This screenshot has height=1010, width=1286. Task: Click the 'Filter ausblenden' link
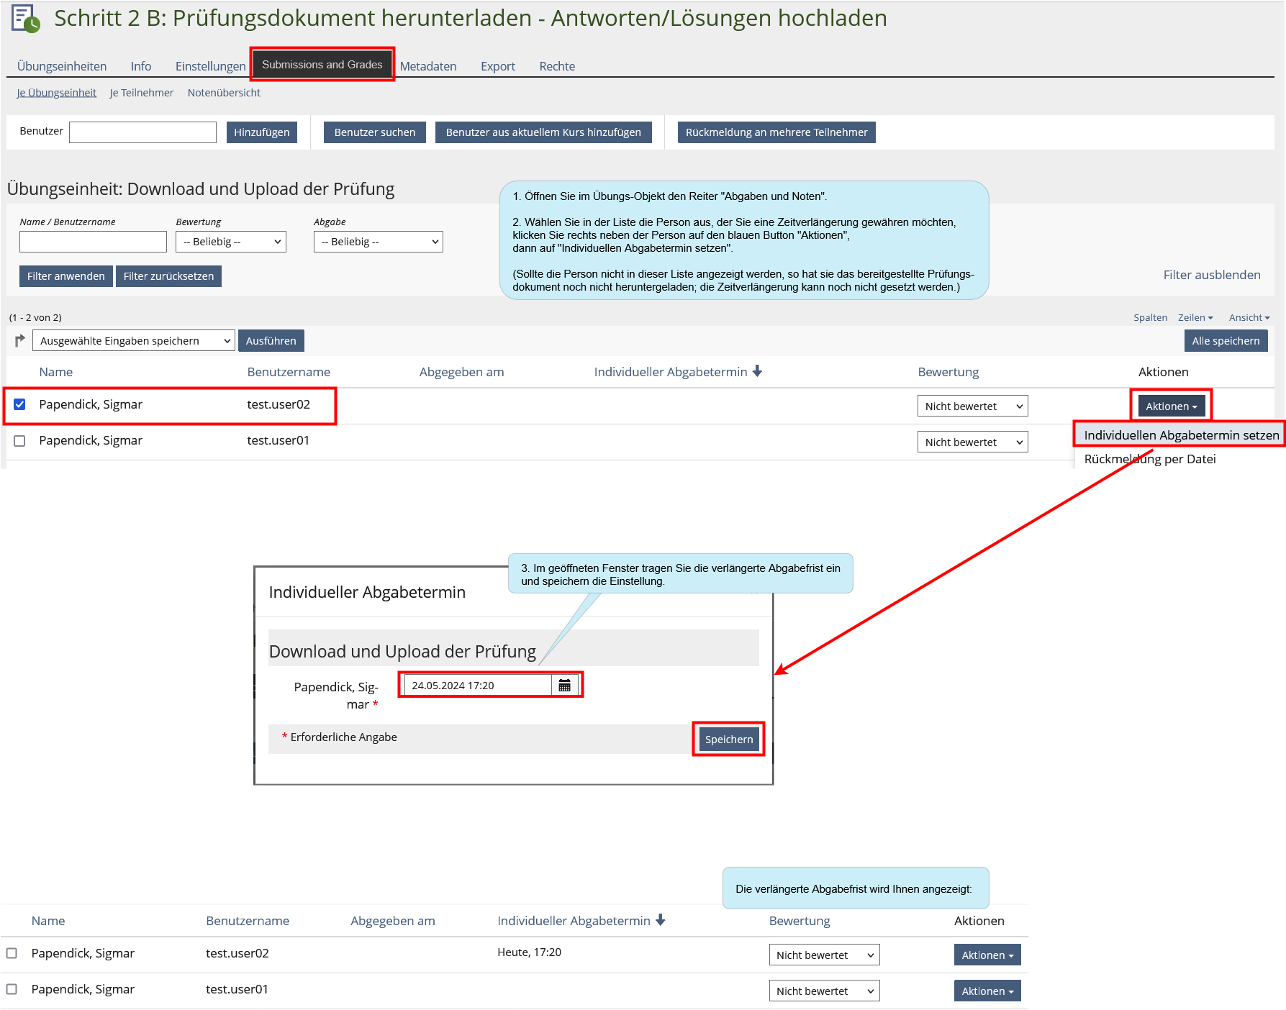pyautogui.click(x=1211, y=275)
